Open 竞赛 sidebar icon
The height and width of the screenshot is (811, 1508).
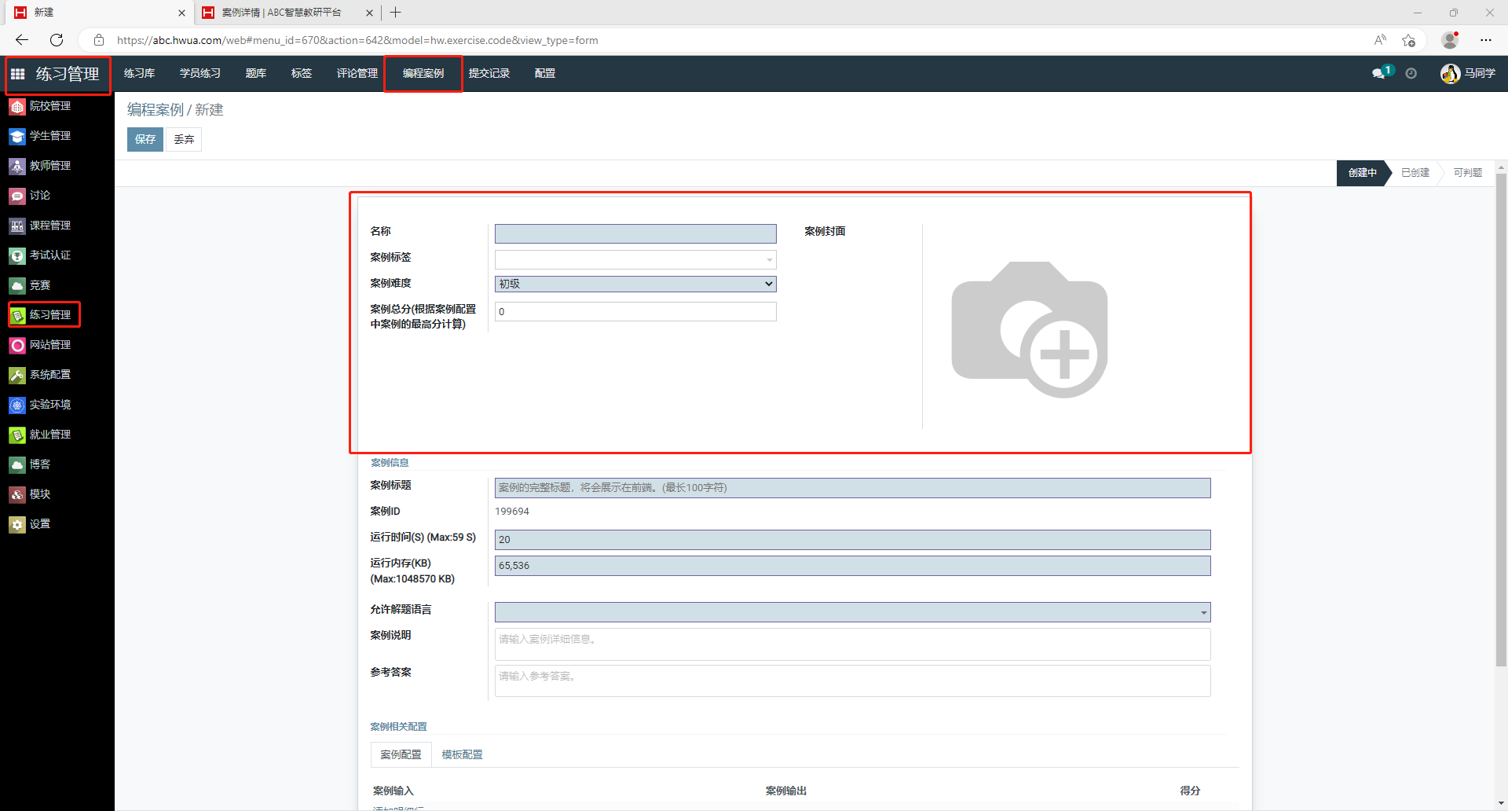(17, 285)
